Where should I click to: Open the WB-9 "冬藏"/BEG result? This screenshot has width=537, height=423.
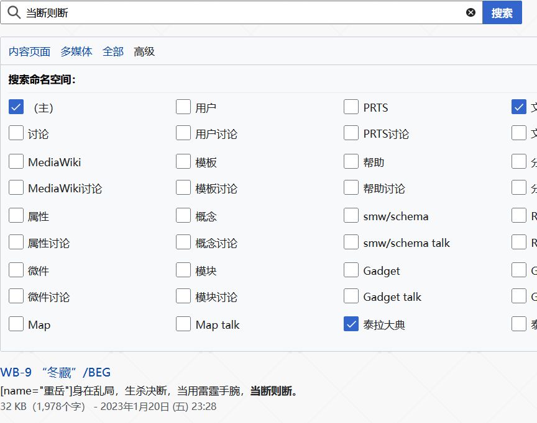[x=56, y=372]
